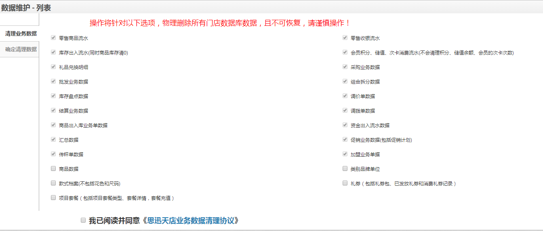The height and width of the screenshot is (231, 543).
Task: Toggle the 结算业务数据 checkbox
Action: [x=53, y=110]
